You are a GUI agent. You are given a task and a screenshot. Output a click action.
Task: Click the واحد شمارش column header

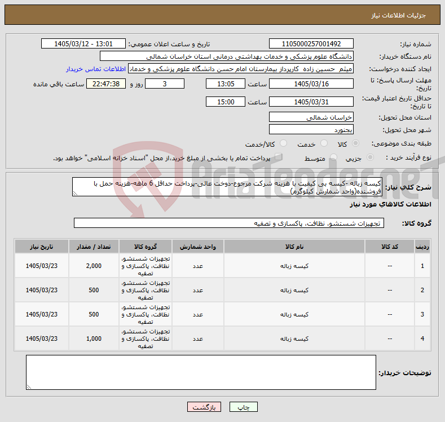point(198,247)
